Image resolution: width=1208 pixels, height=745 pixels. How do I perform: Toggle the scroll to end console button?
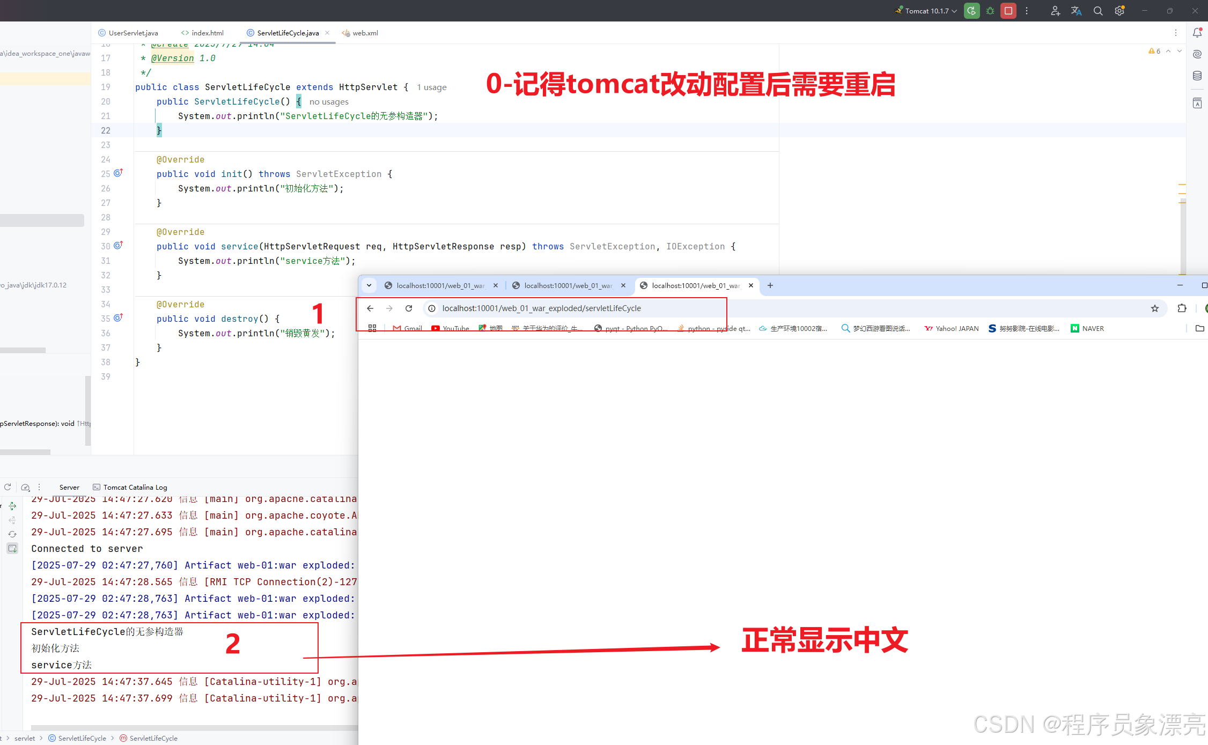pyautogui.click(x=12, y=548)
